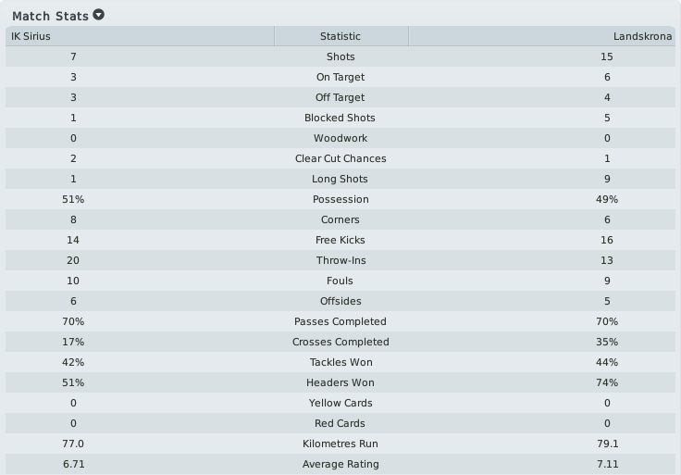Select the Off Target row

click(340, 97)
